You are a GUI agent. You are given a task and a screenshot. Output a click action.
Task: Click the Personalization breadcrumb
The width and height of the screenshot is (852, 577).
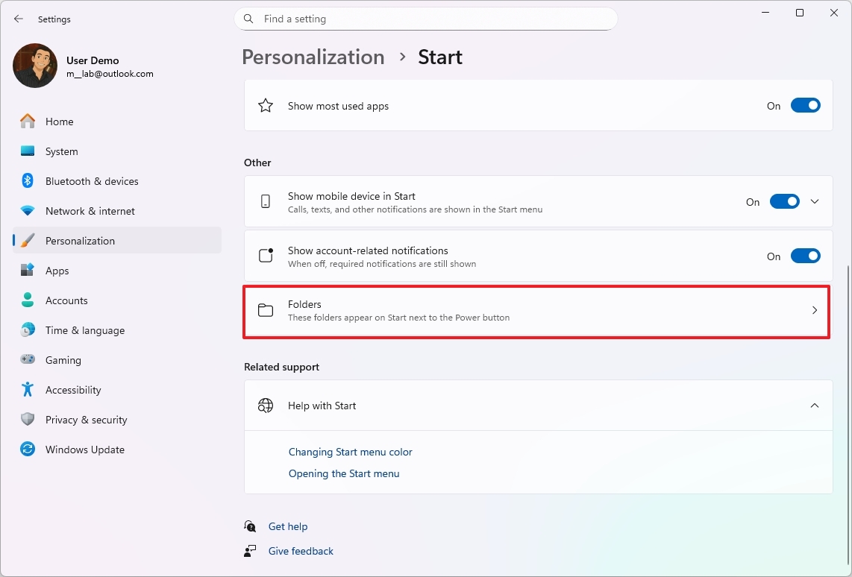(313, 57)
